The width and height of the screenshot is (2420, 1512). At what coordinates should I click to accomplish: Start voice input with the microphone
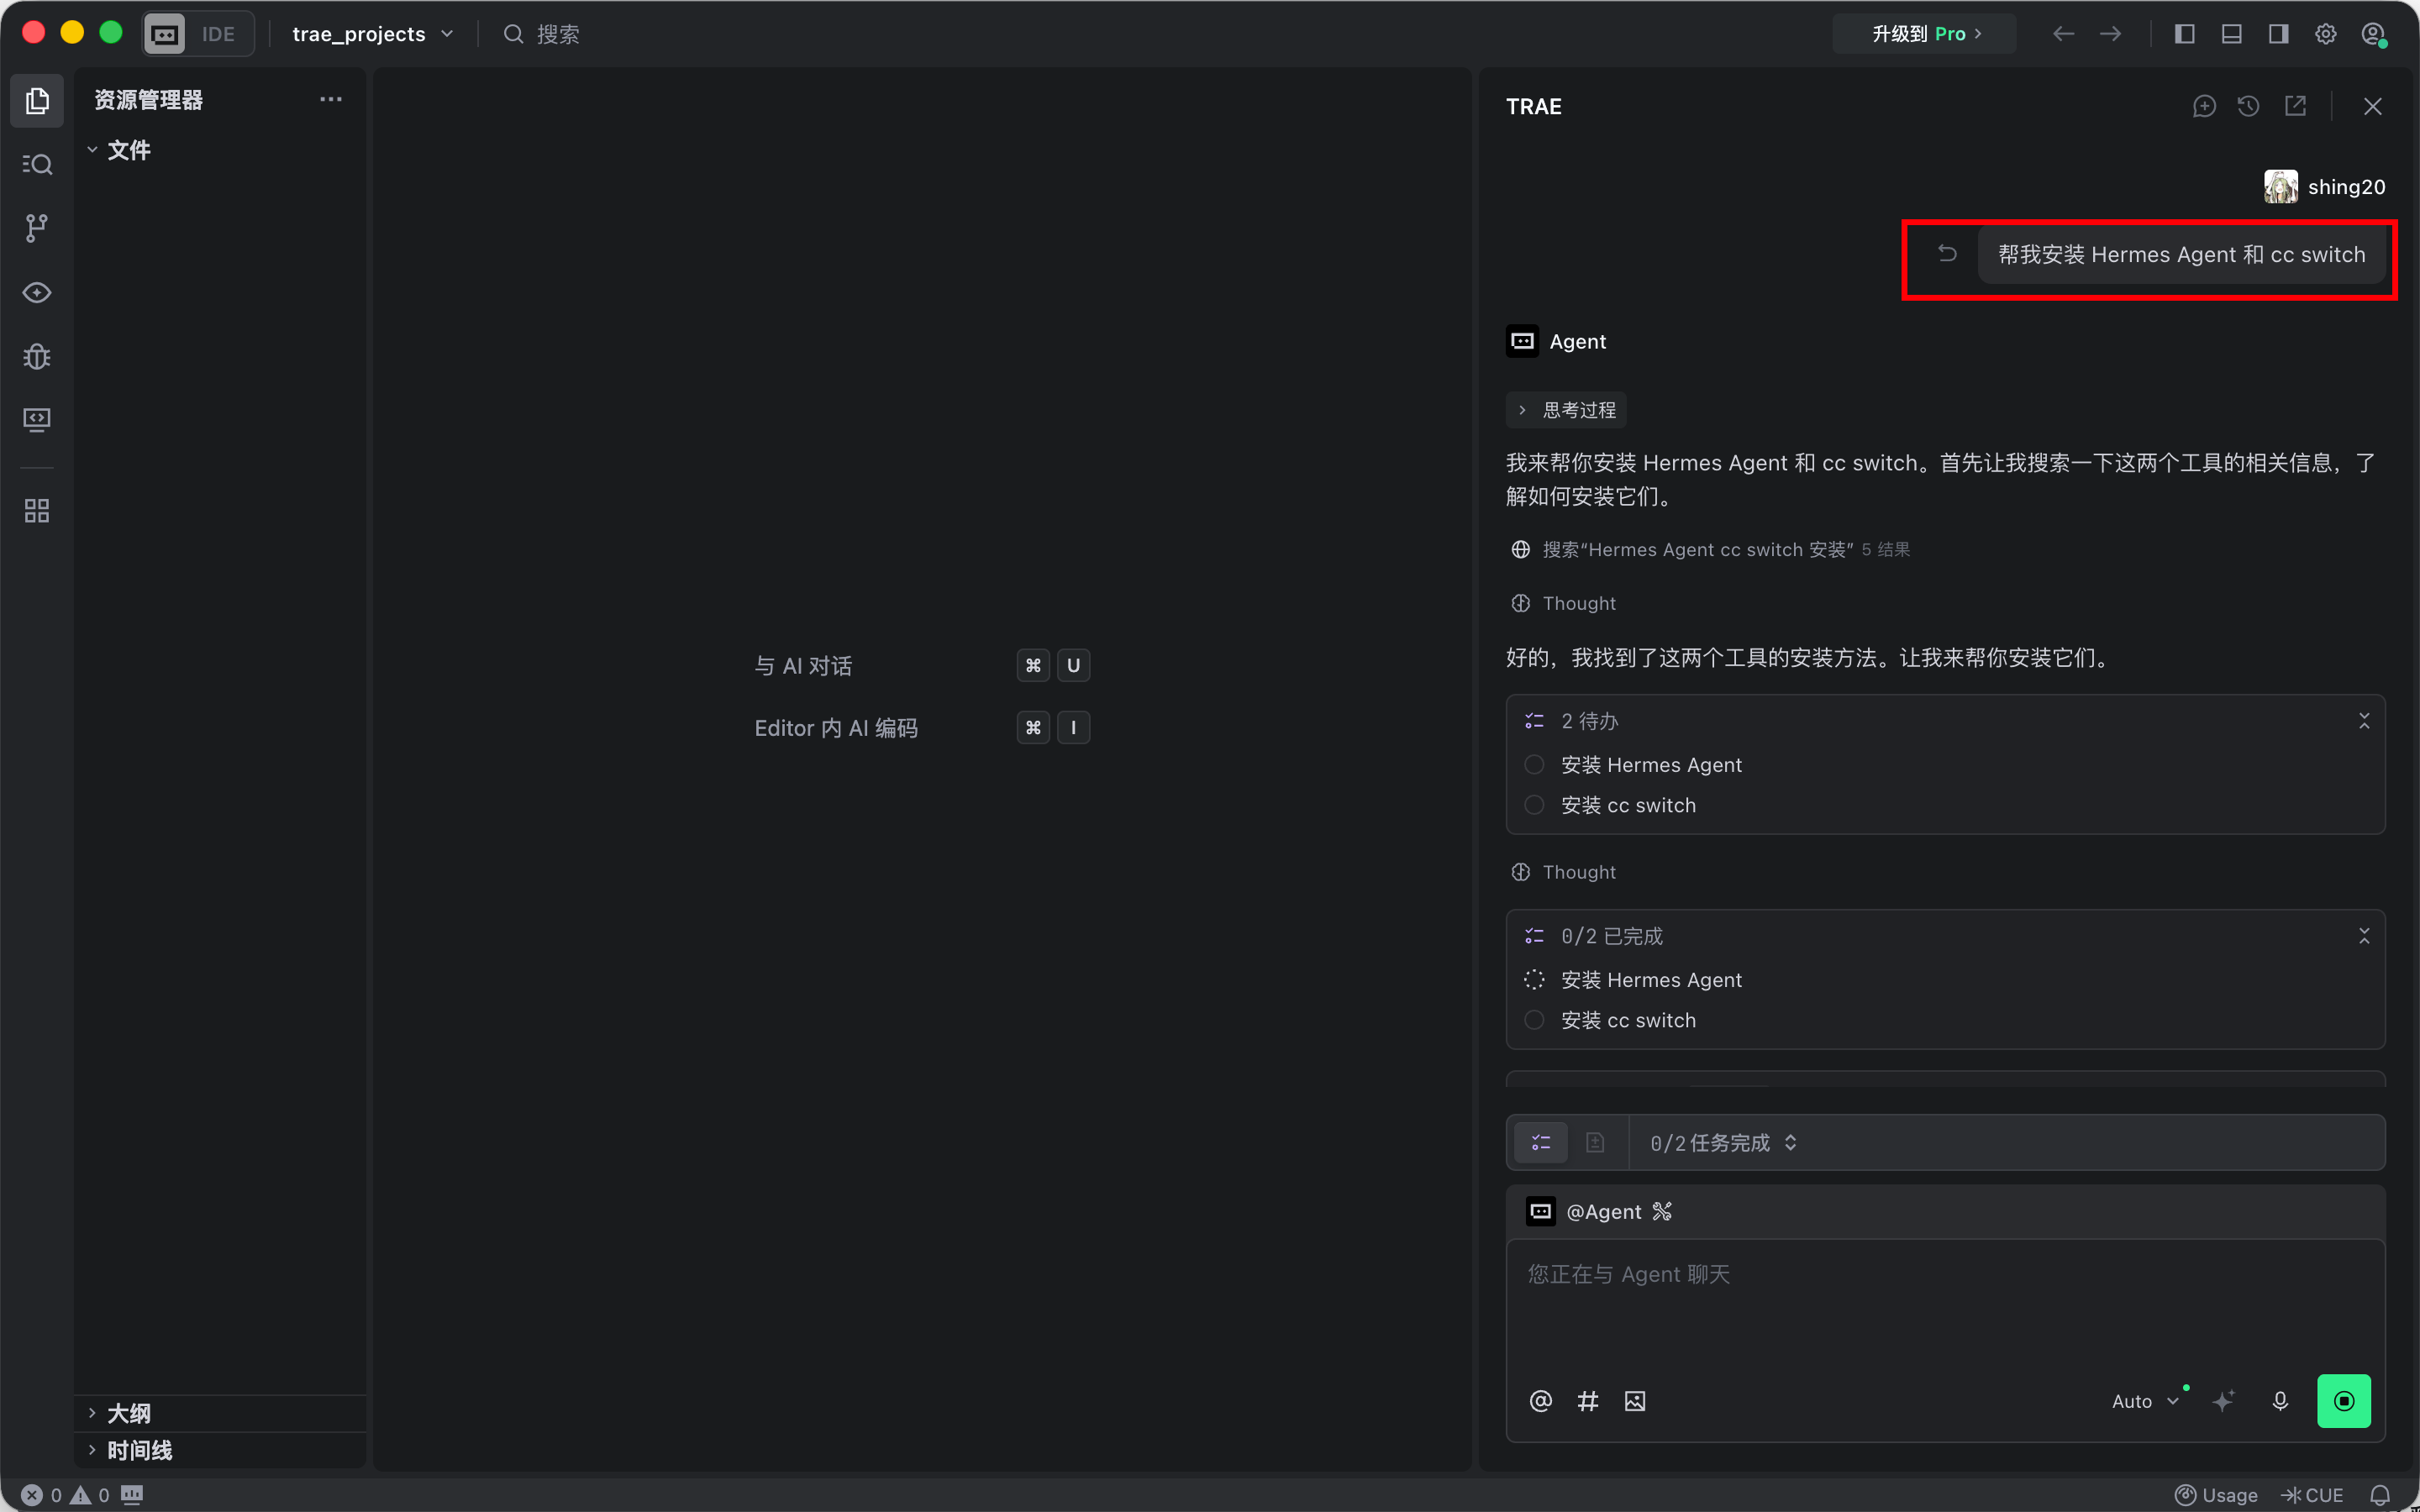(2280, 1401)
